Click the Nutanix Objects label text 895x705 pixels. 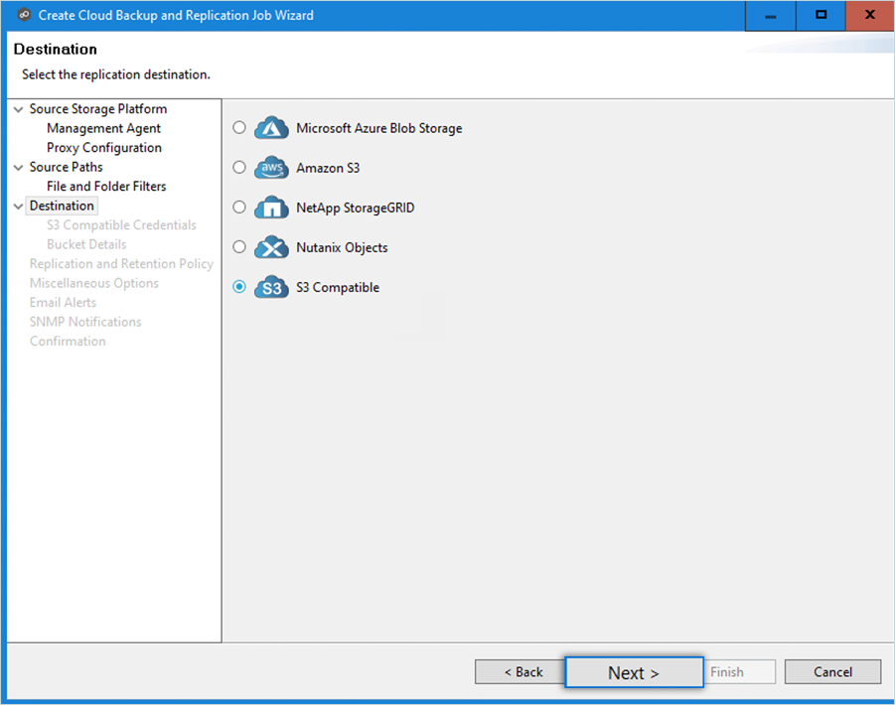point(342,248)
